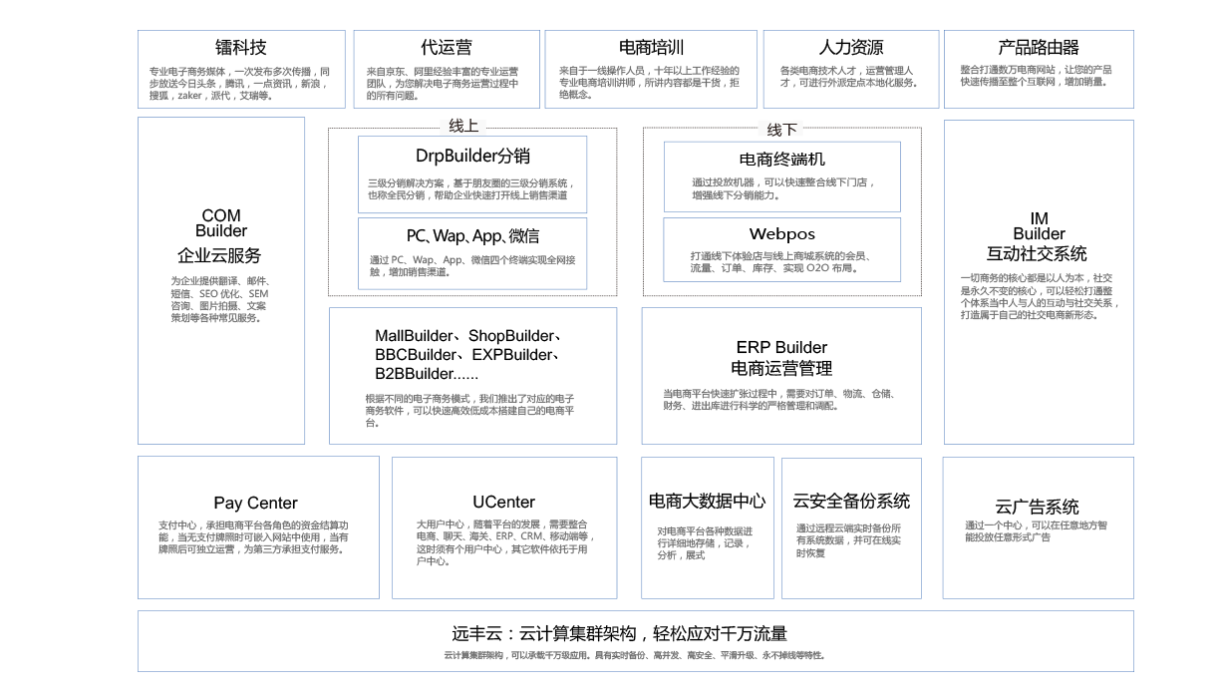This screenshot has width=1219, height=698.
Task: Click the 远丰云 cloud cluster banner title
Action: [619, 633]
